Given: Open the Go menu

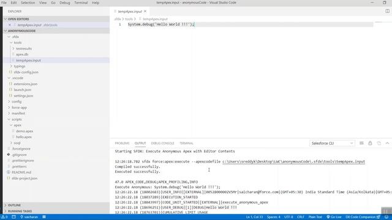Looking at the screenshot, I should point(53,2).
